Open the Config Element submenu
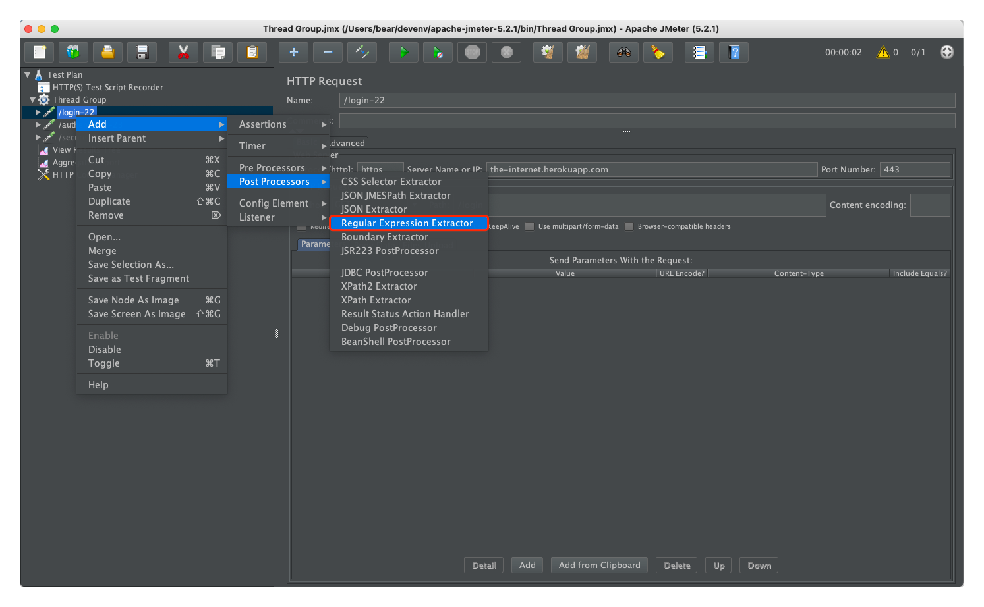 [x=278, y=203]
